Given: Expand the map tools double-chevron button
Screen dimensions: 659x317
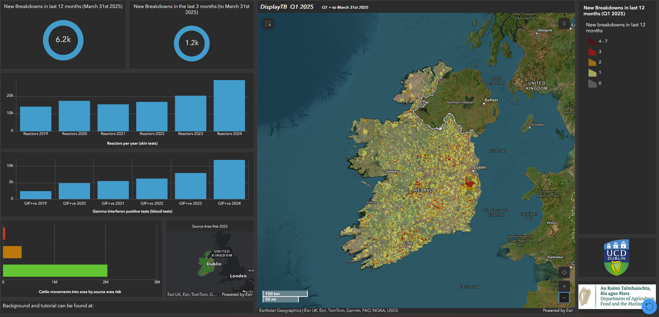Looking at the screenshot, I should coord(564,24).
